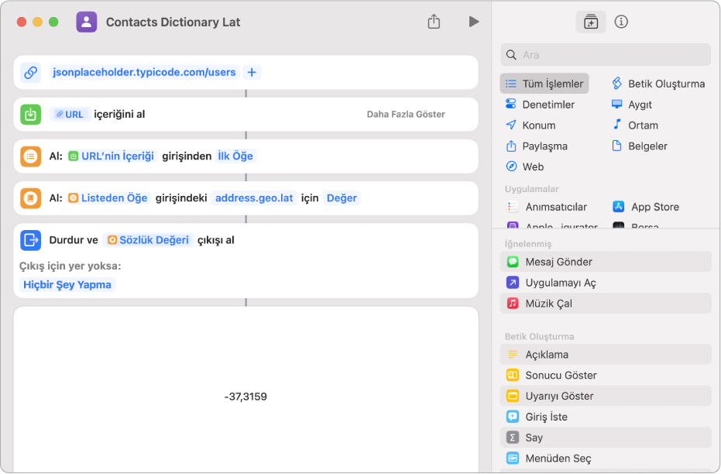Viewport: 721px width, 474px height.
Task: Click the Sonucu Göster yellow icon
Action: point(513,375)
